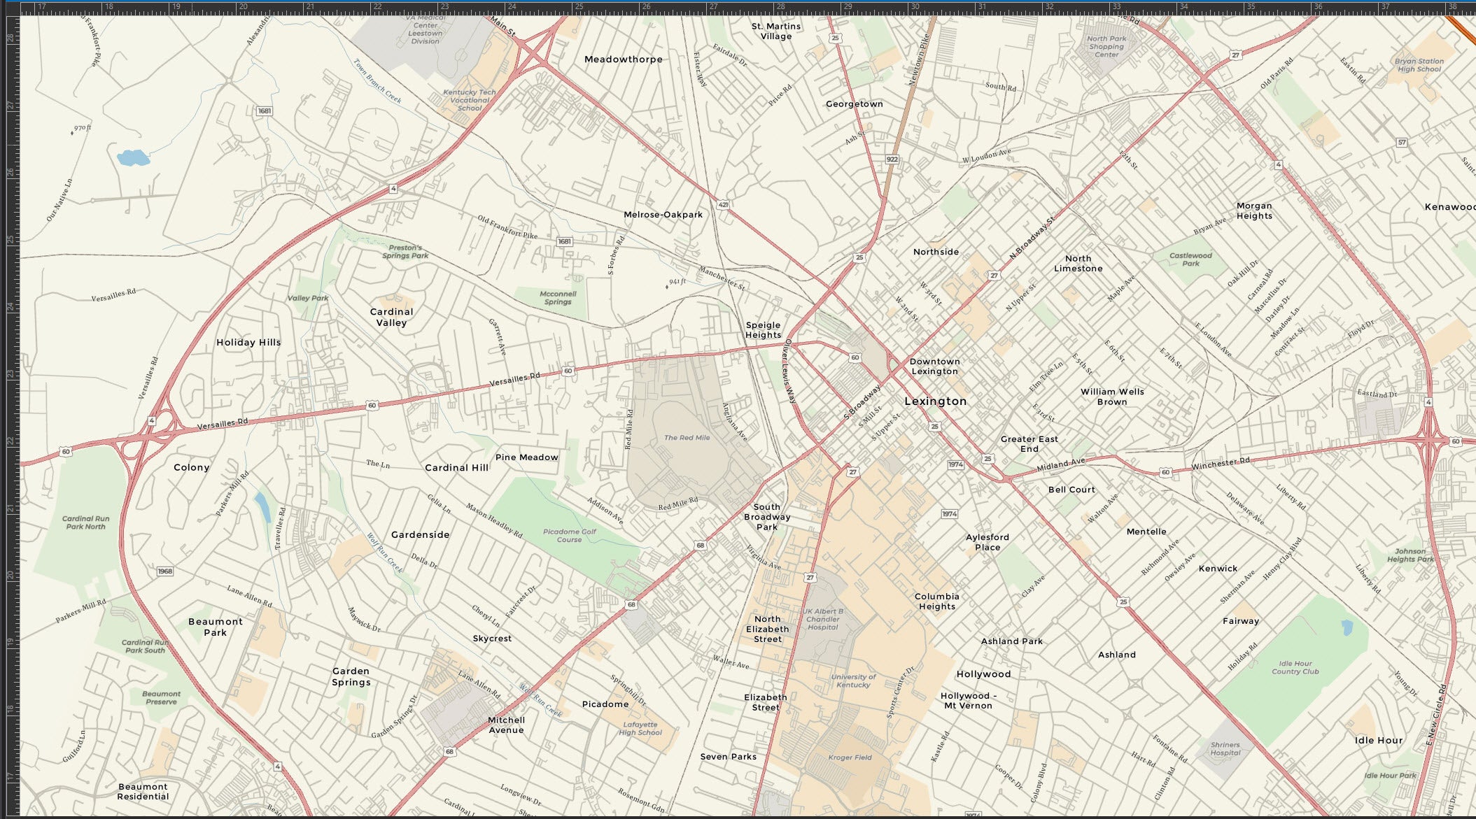Click the Beaumont Preserve label
This screenshot has width=1476, height=819.
[161, 698]
